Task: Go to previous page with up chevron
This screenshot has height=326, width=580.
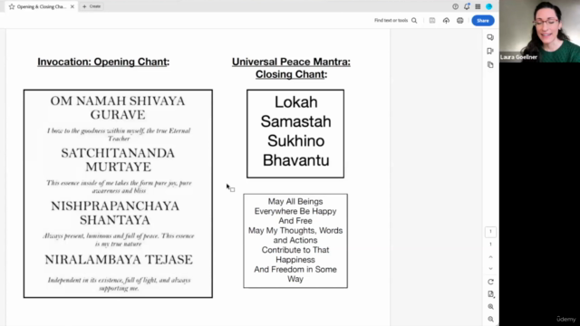Action: pos(490,257)
